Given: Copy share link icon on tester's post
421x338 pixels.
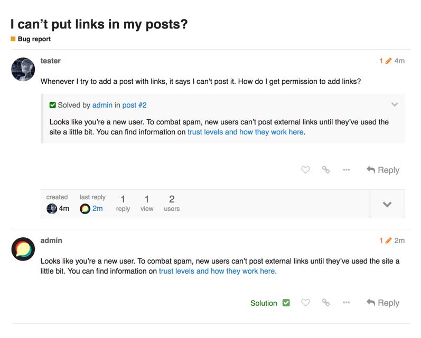Looking at the screenshot, I should [326, 170].
